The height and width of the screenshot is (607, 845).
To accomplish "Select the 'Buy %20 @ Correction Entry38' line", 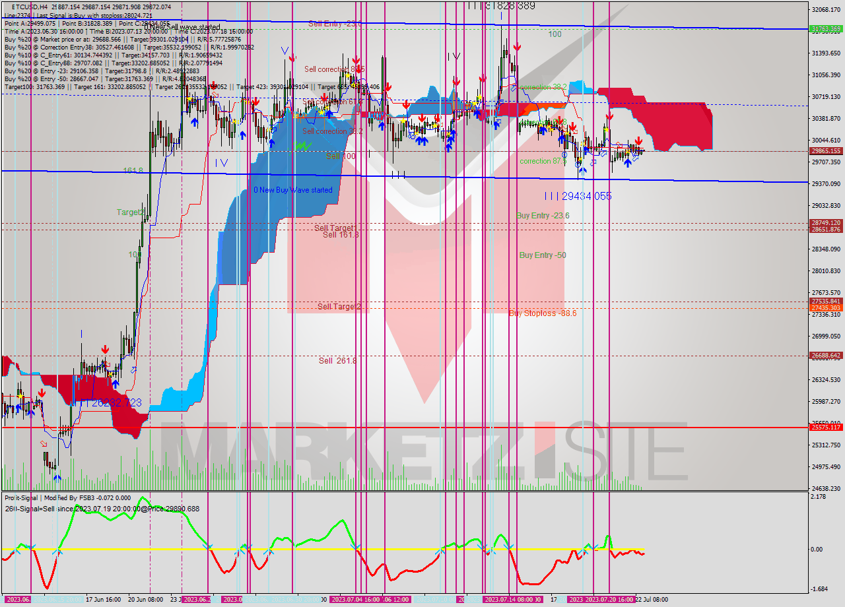I will point(128,47).
